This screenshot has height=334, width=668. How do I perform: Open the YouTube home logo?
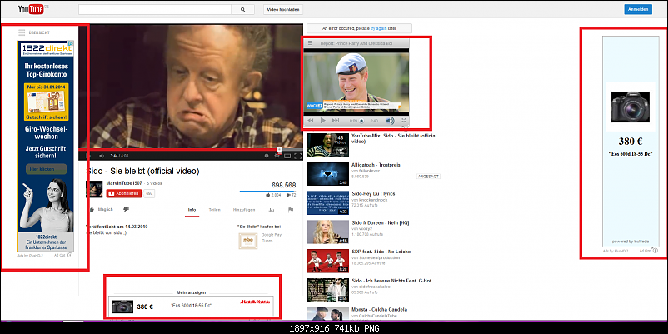pos(32,9)
